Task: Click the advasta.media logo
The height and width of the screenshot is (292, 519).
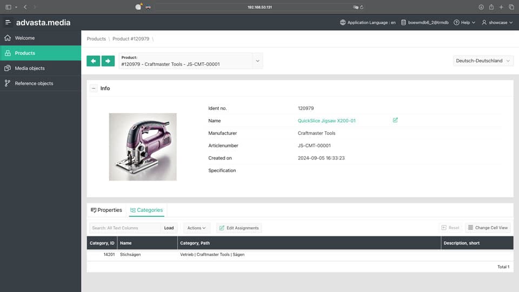Action: 43,23
